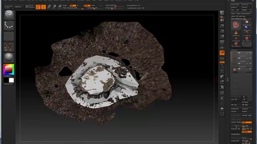Toggle the orange Local transformations icon
Viewport: 257px width, 144px height.
(222, 53)
